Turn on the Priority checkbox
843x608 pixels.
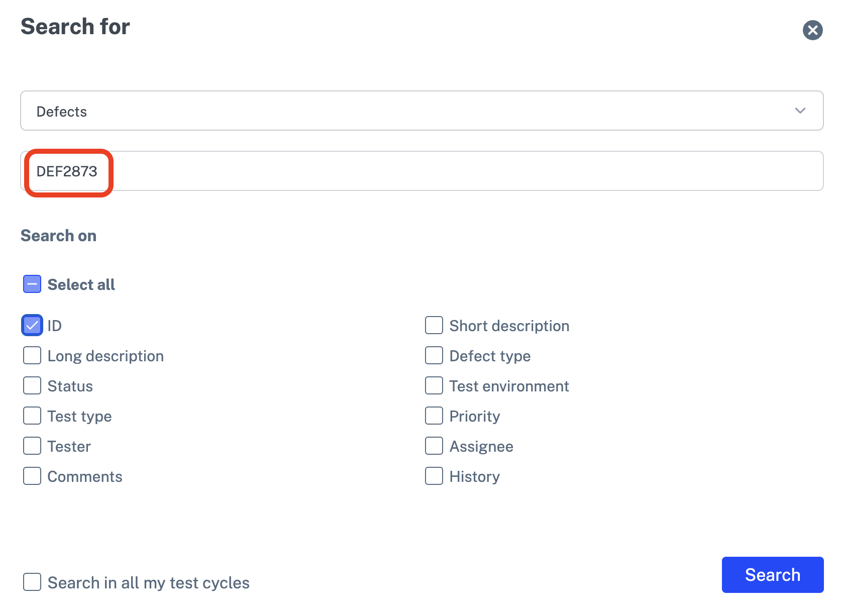[434, 416]
